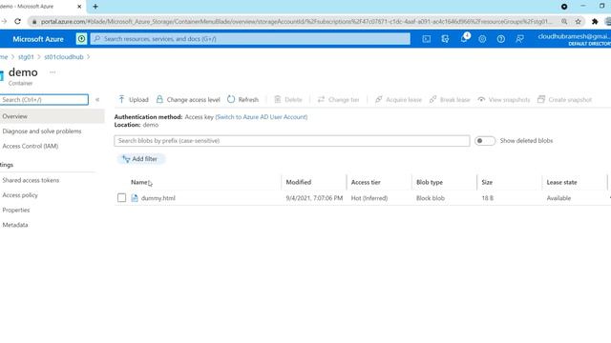
Task: Open Shared access tokens
Action: (31, 180)
